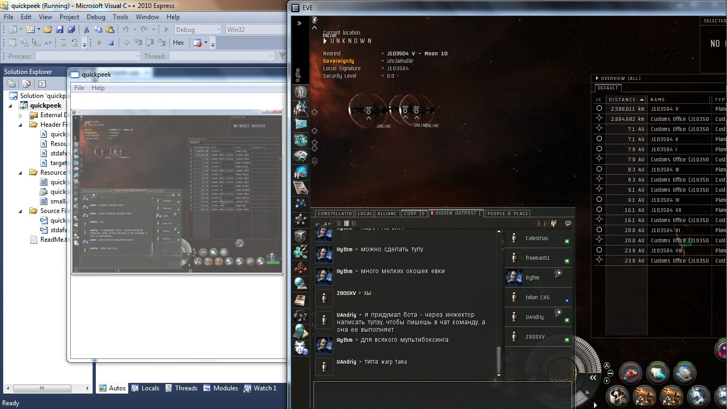The height and width of the screenshot is (409, 727).
Task: Toggle EVE chat large-portrait view mode
Action: pyautogui.click(x=353, y=224)
